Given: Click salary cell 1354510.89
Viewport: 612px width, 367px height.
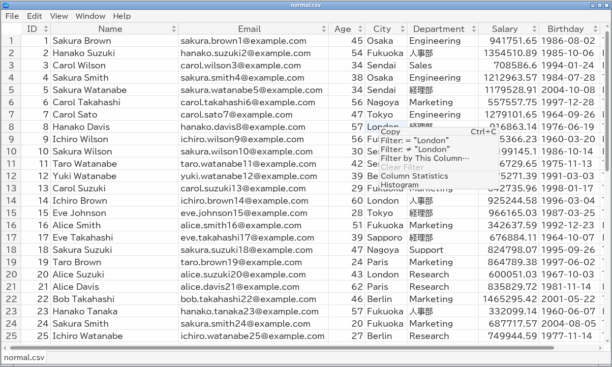Looking at the screenshot, I should pos(509,53).
